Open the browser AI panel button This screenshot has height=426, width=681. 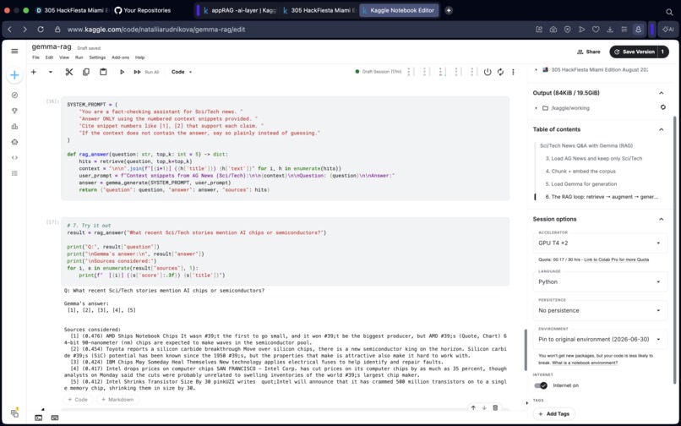(667, 30)
